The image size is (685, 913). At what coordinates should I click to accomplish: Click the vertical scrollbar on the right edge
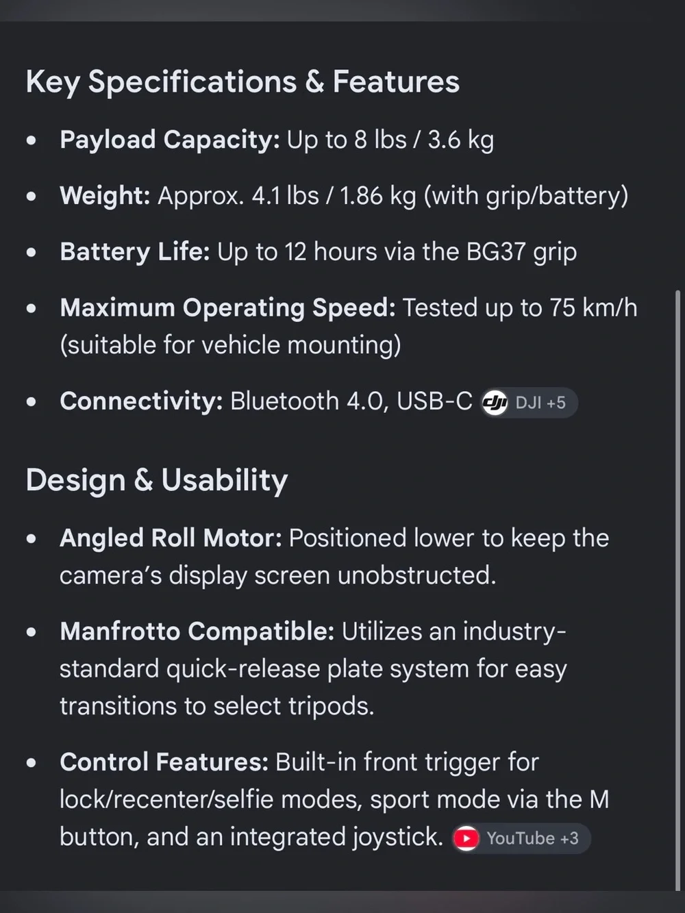click(x=677, y=589)
